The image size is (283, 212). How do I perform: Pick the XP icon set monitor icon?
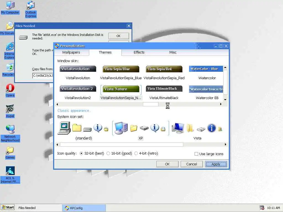pyautogui.click(x=121, y=128)
